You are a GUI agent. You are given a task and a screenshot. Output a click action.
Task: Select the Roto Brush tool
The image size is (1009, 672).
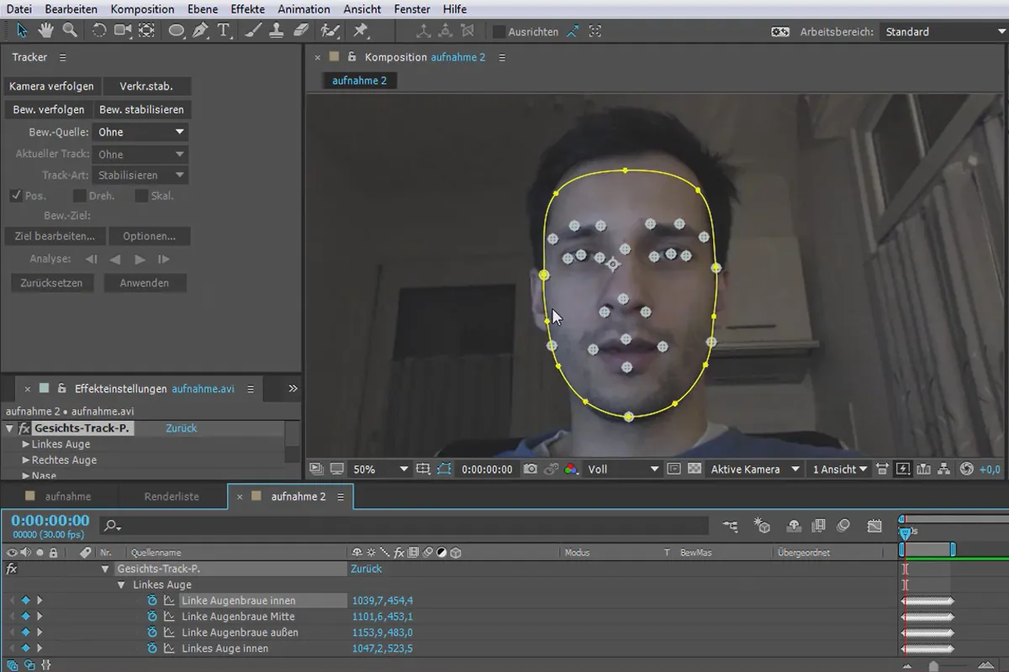coord(330,31)
